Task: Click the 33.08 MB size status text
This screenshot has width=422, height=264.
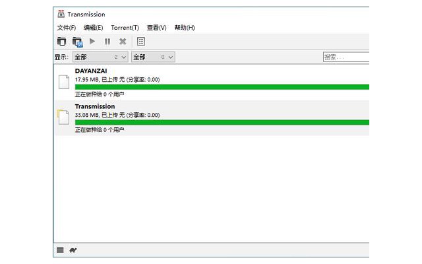Action: coord(117,115)
